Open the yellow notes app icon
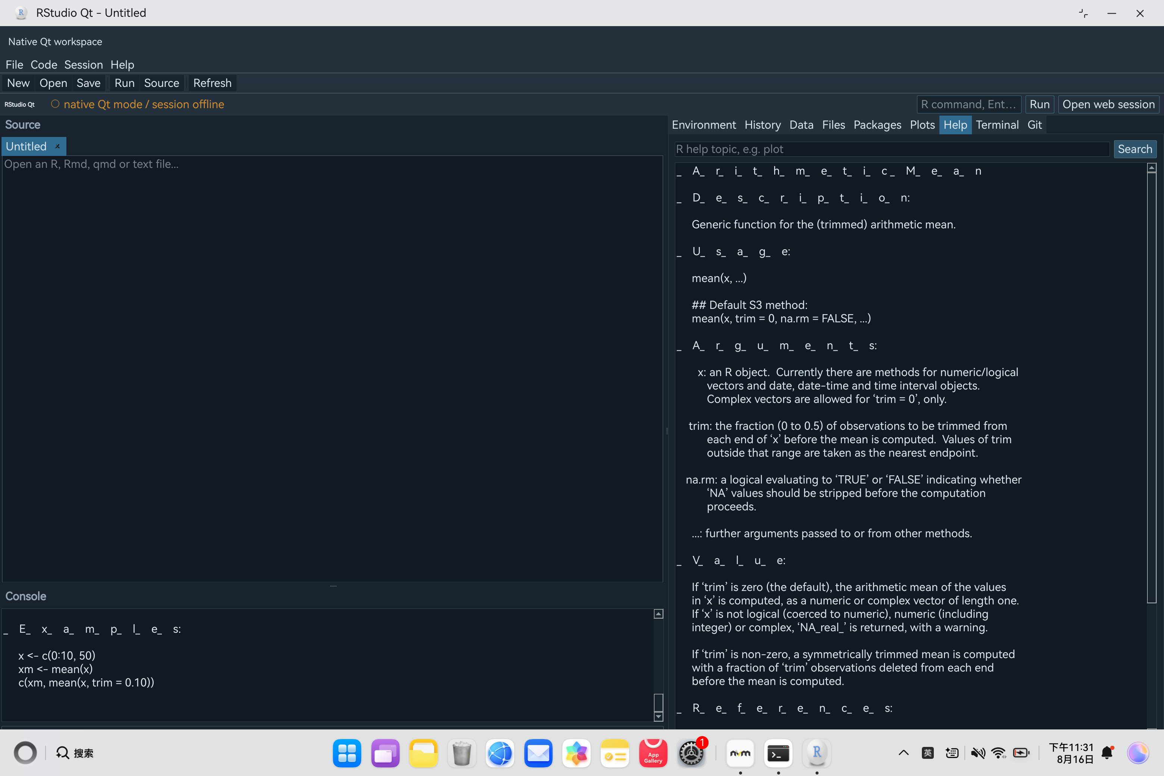This screenshot has width=1164, height=776. 615,753
